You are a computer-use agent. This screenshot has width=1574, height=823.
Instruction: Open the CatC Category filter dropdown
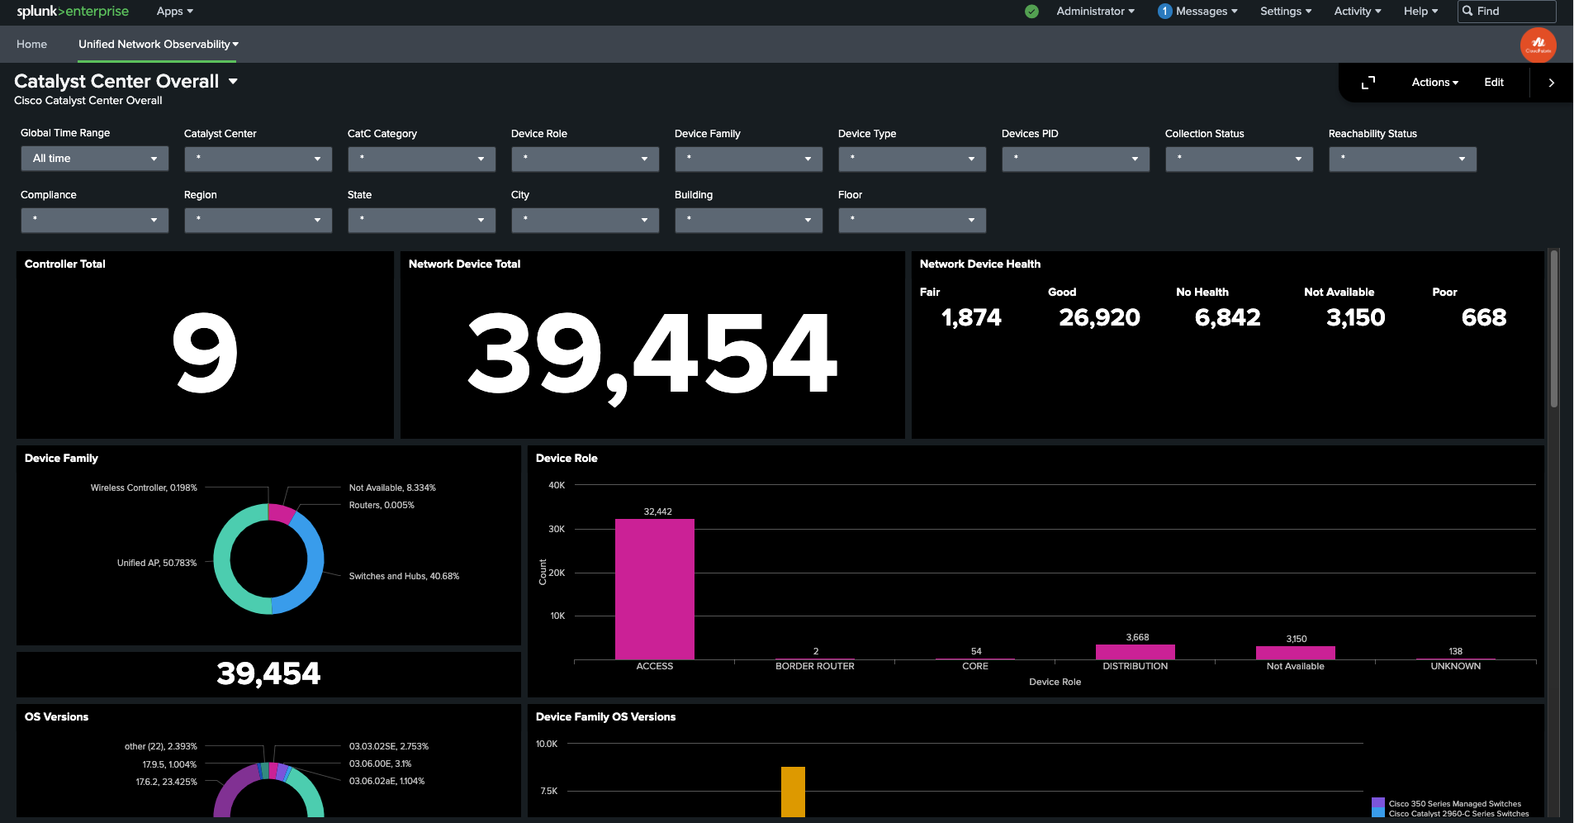422,159
